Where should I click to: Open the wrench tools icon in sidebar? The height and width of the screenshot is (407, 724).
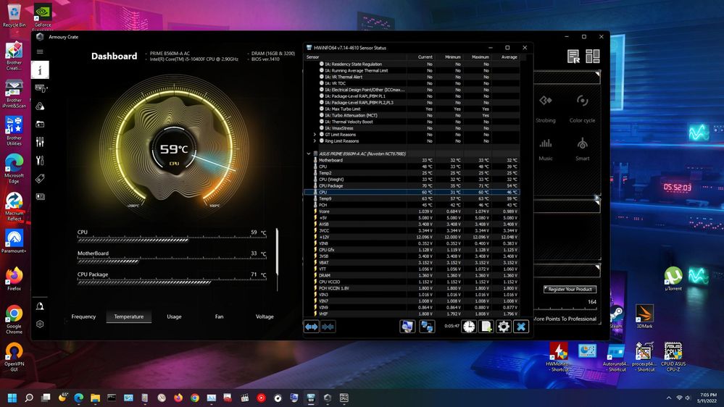pos(40,160)
